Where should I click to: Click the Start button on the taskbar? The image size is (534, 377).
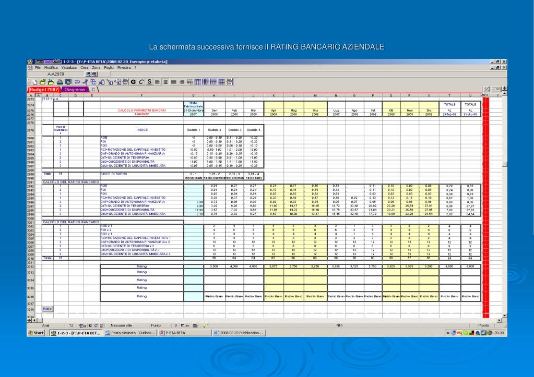click(x=36, y=333)
